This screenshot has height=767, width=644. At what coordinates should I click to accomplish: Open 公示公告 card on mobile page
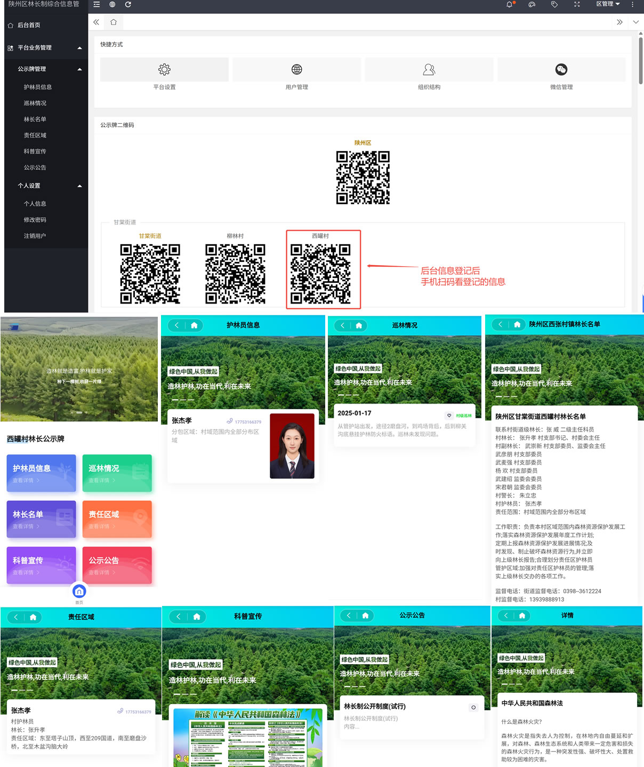click(x=117, y=565)
